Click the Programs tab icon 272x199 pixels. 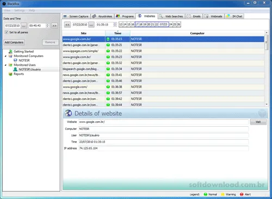tap(118, 16)
